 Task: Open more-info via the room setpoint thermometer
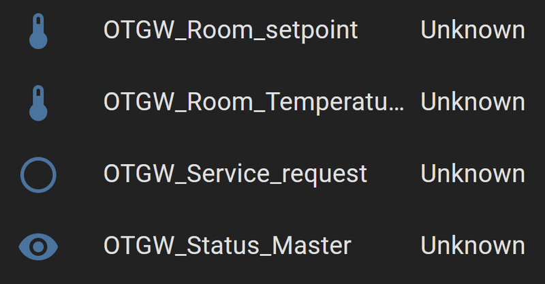pos(38,31)
